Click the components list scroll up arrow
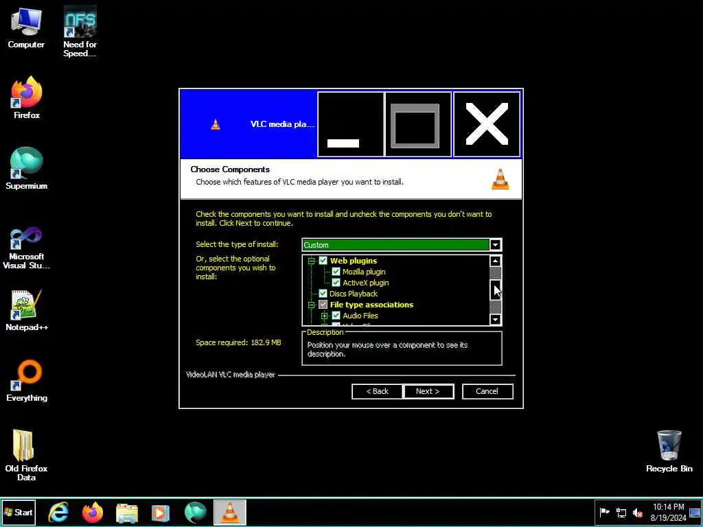 (x=495, y=261)
